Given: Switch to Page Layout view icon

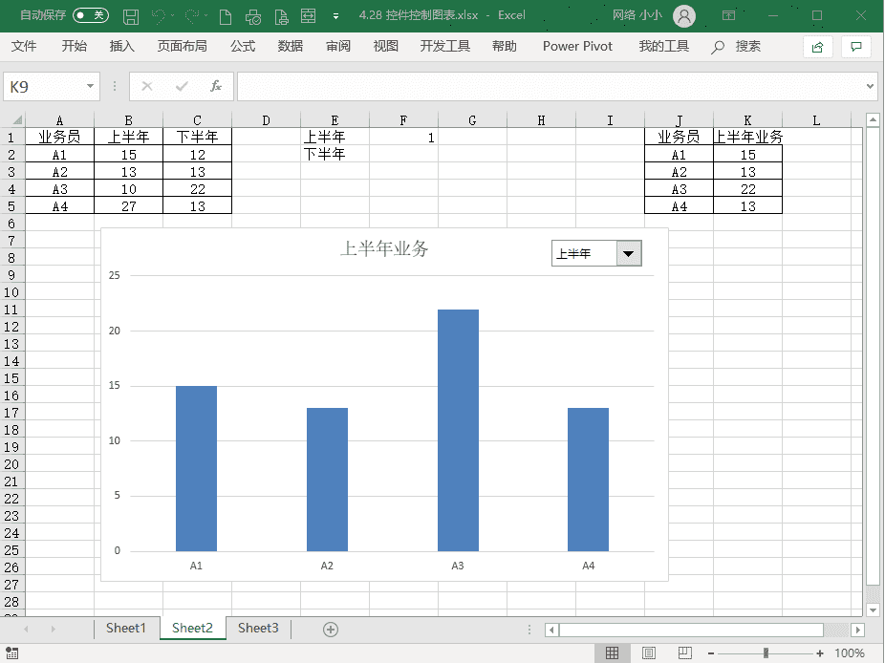Looking at the screenshot, I should 649,652.
